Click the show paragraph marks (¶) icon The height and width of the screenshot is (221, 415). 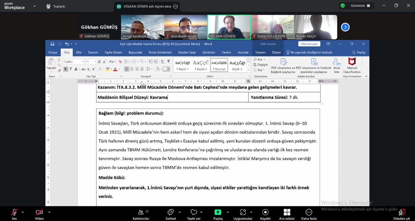pyautogui.click(x=169, y=62)
